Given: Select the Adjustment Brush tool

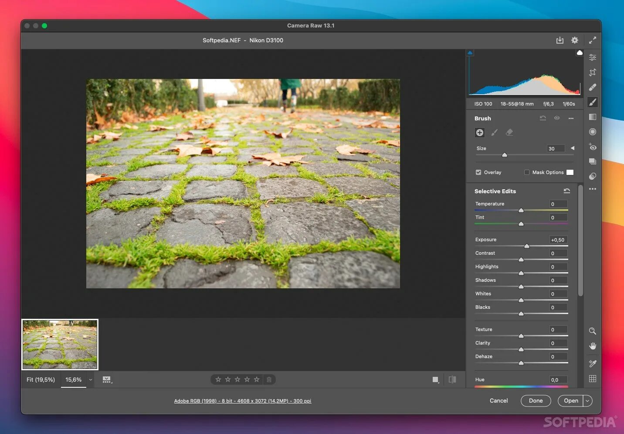Looking at the screenshot, I should [593, 102].
